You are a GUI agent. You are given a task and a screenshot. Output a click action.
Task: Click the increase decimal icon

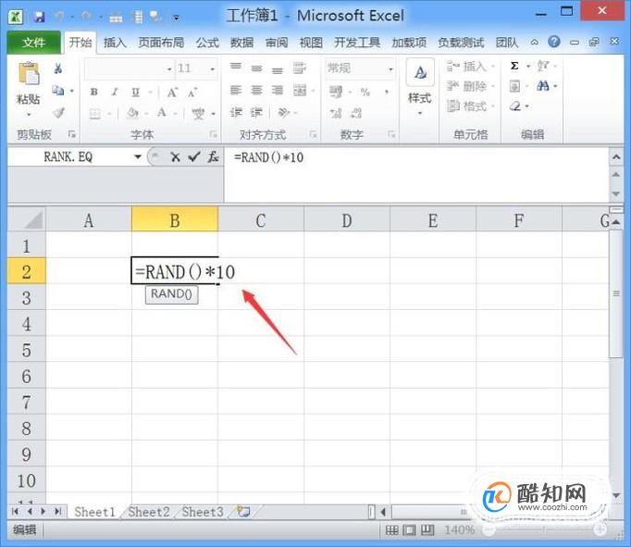click(x=336, y=114)
